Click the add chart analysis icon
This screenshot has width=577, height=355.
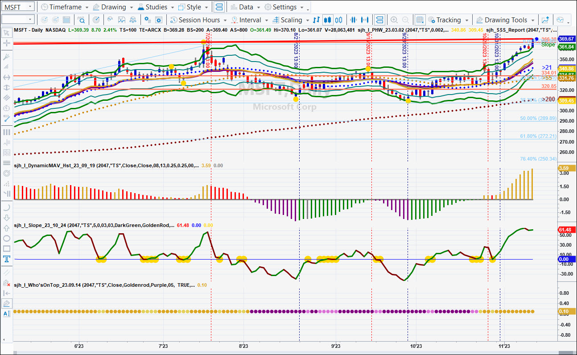click(x=545, y=20)
